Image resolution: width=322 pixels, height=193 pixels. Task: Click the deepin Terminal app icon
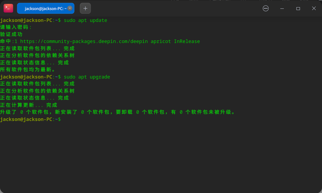coord(8,8)
